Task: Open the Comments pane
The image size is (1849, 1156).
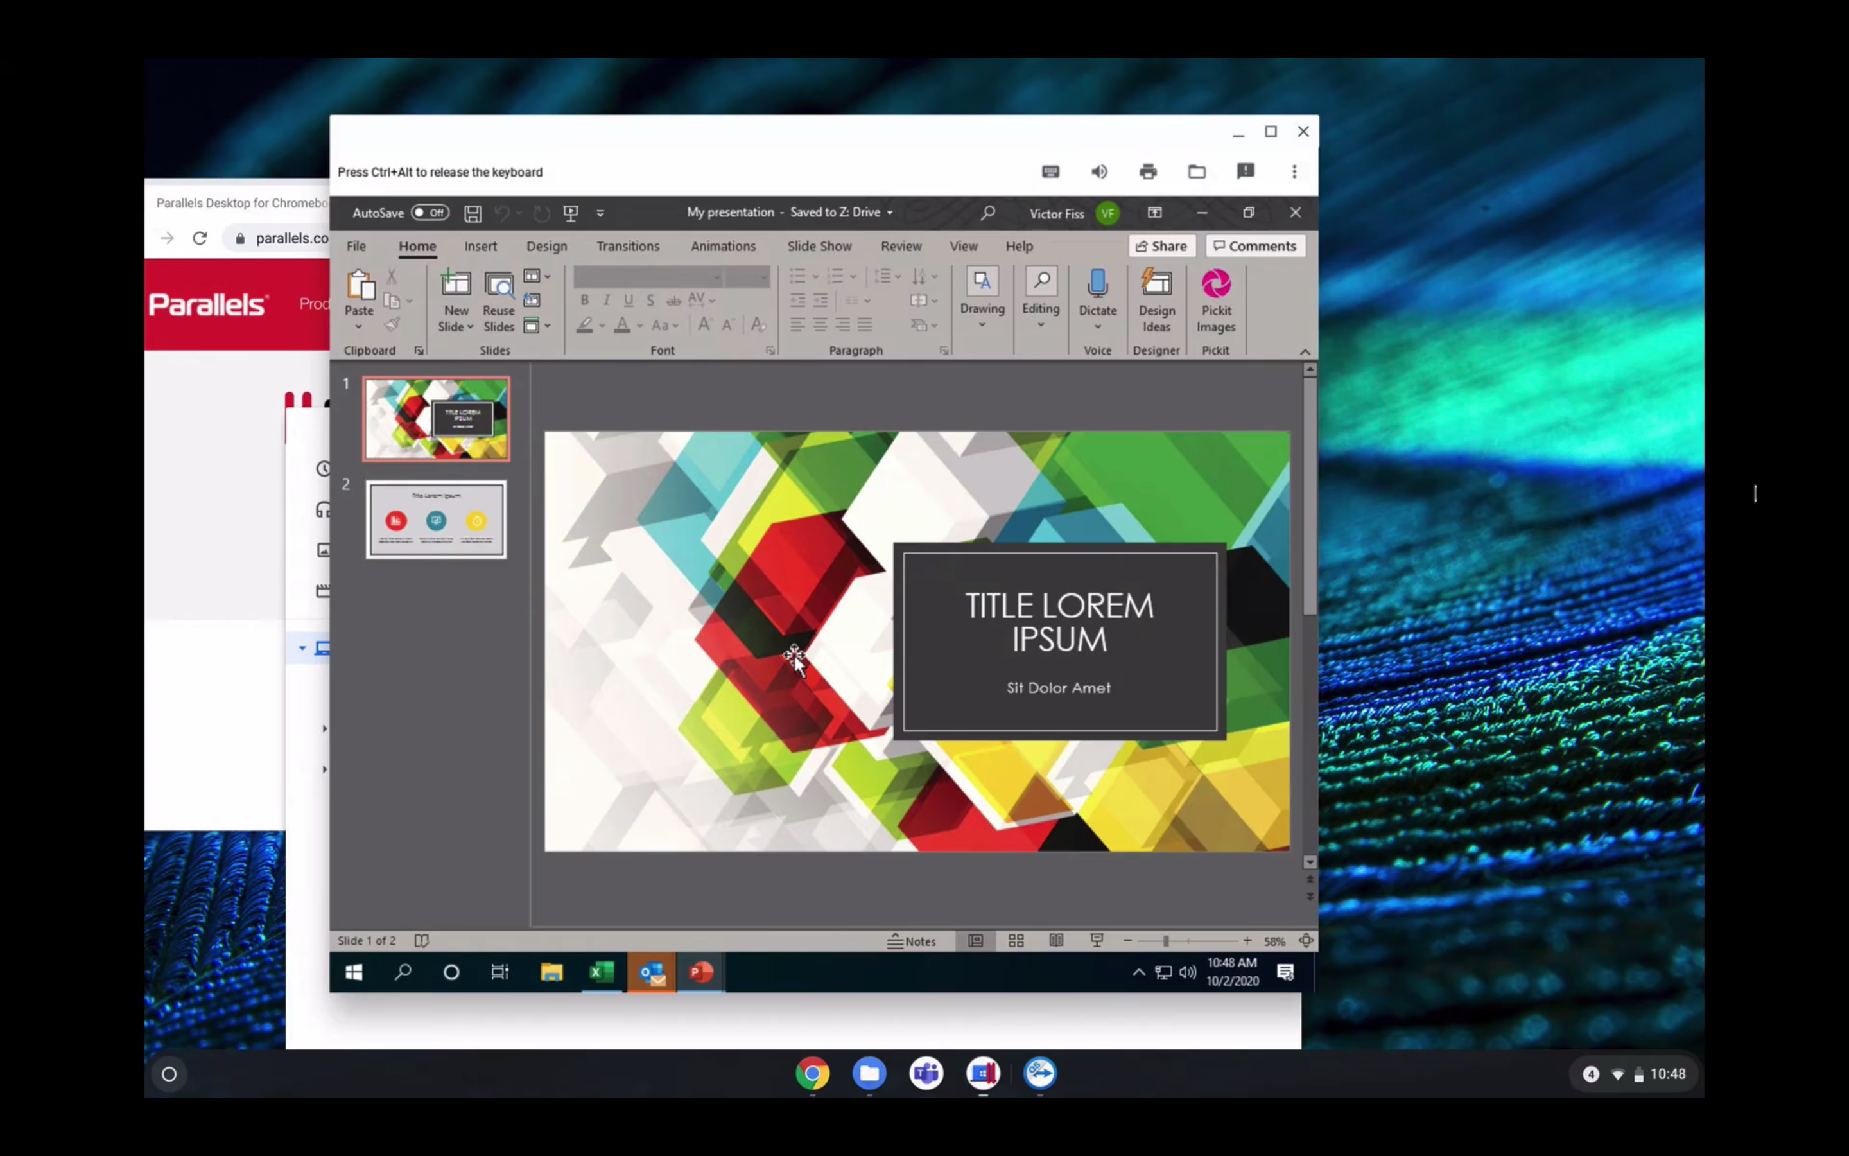Action: pyautogui.click(x=1255, y=245)
